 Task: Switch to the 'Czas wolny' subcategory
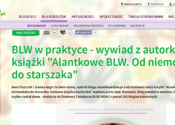tap(60, 26)
